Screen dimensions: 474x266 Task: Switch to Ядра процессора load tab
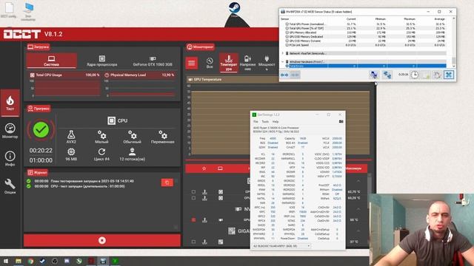click(102, 61)
